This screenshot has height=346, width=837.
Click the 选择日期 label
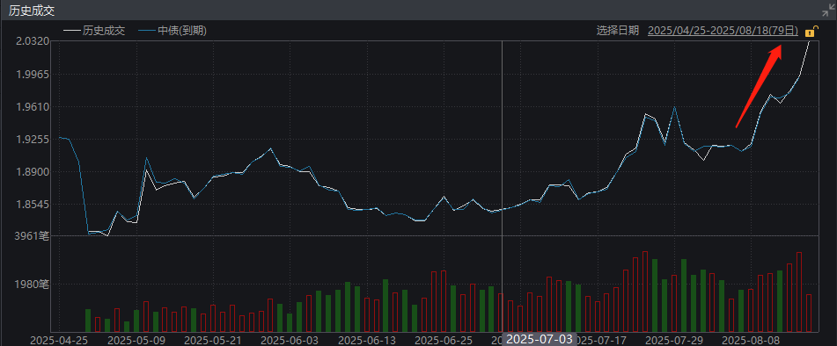click(x=618, y=31)
